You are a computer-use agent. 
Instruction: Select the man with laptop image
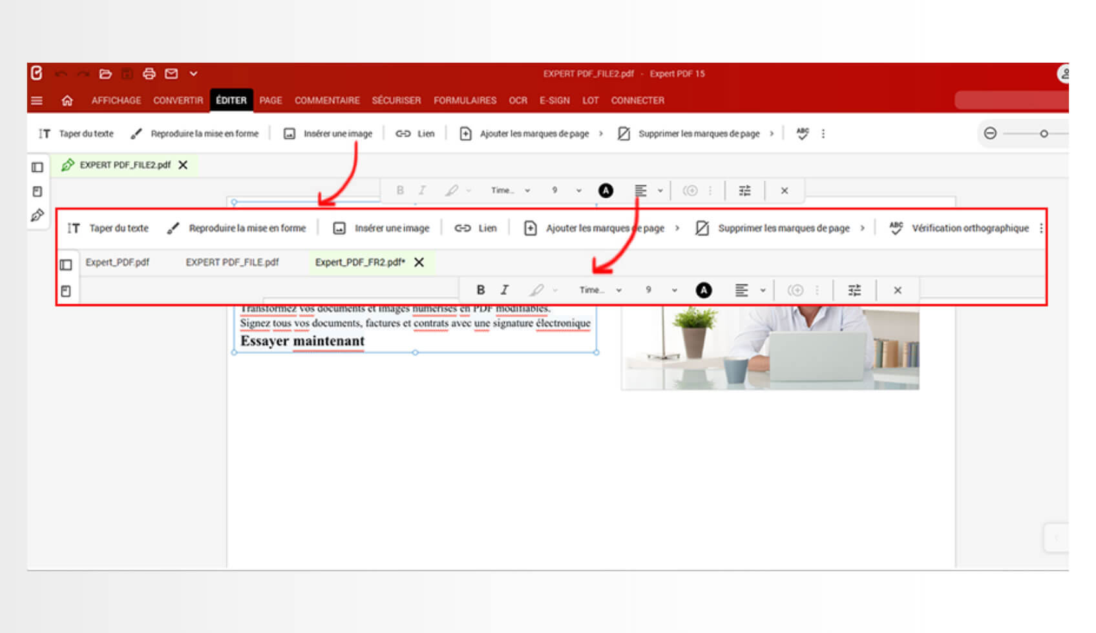[770, 349]
